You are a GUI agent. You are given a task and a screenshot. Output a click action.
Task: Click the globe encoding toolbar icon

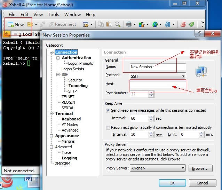pos(155,24)
